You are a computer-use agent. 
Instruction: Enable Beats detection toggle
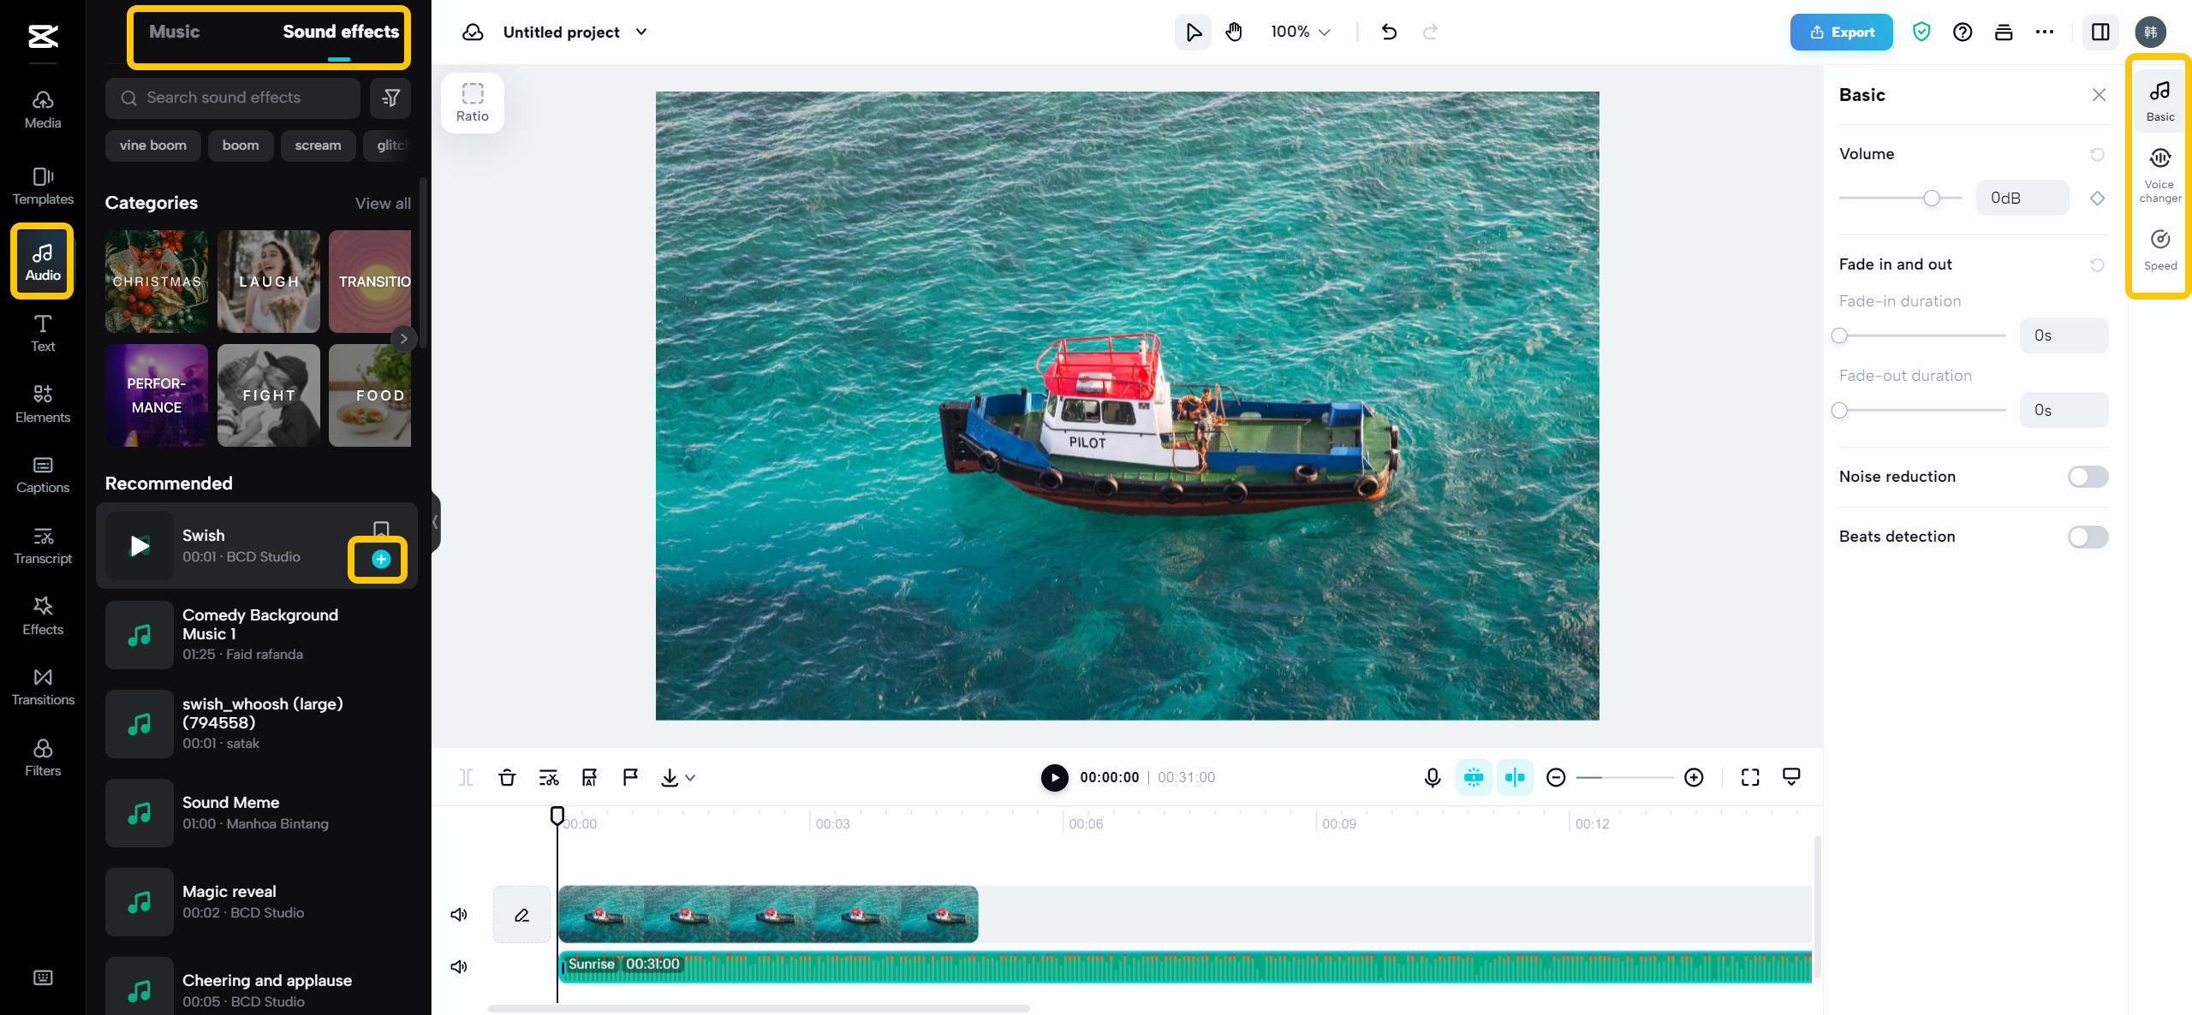click(2088, 537)
